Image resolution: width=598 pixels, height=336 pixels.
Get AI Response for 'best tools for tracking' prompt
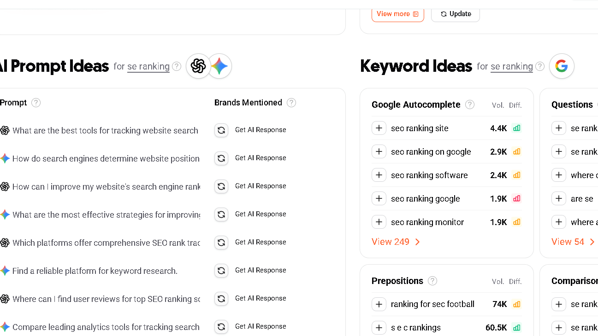[261, 130]
